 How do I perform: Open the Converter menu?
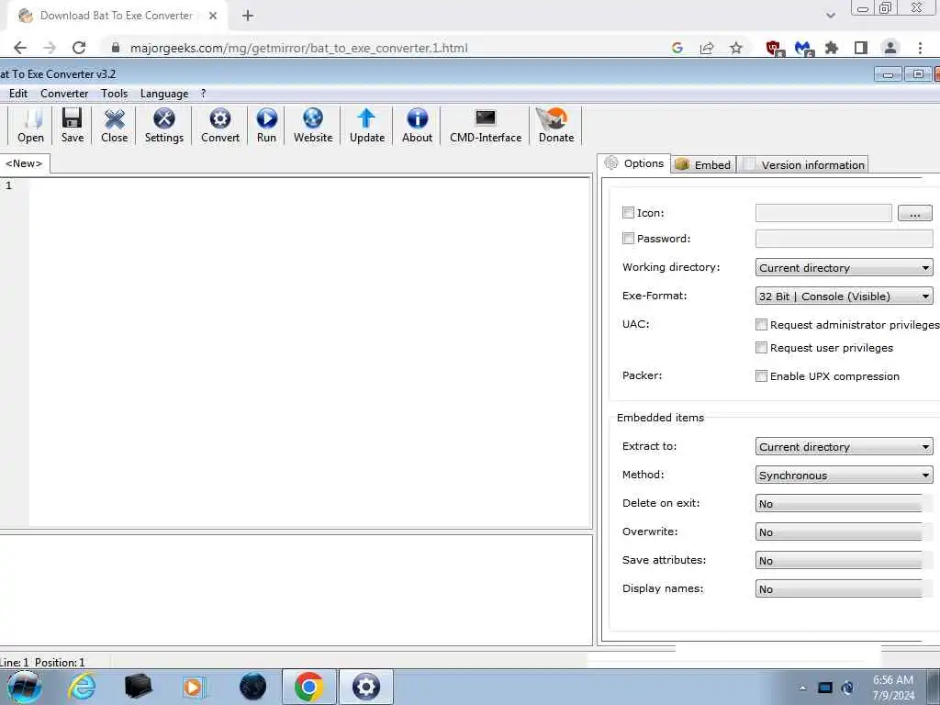tap(64, 94)
